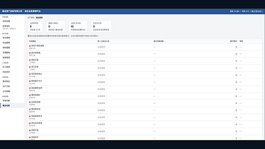
Task: Click the stat card showing value 15
Action: 78,26
